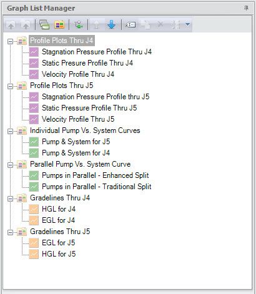Select the Profile Plots Thru J5 label

click(62, 86)
